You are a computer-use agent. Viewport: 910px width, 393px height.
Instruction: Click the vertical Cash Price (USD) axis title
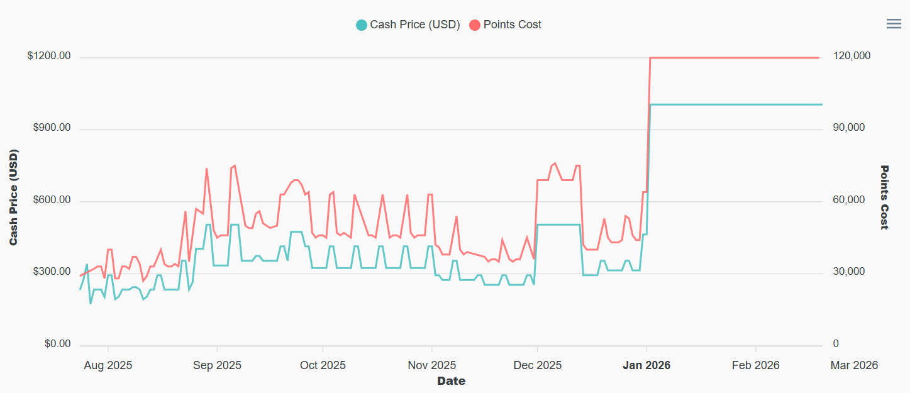click(x=13, y=197)
